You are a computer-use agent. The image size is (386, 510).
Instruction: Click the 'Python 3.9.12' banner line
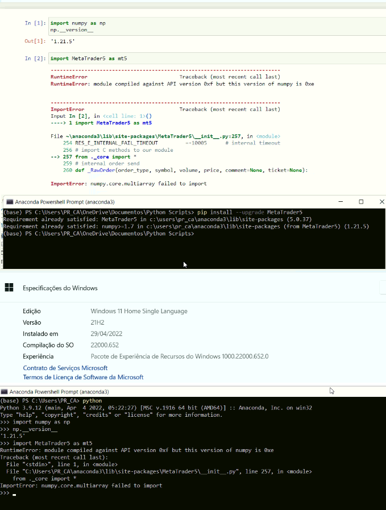click(156, 408)
